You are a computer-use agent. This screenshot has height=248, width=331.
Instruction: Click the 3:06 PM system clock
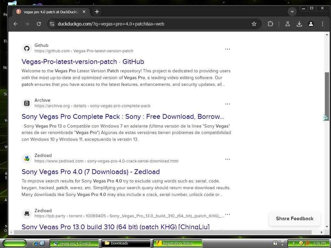click(319, 243)
